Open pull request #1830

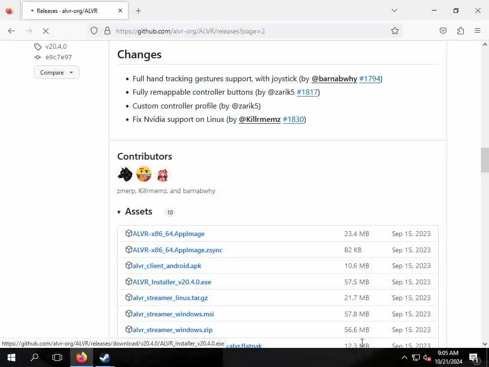pos(293,119)
